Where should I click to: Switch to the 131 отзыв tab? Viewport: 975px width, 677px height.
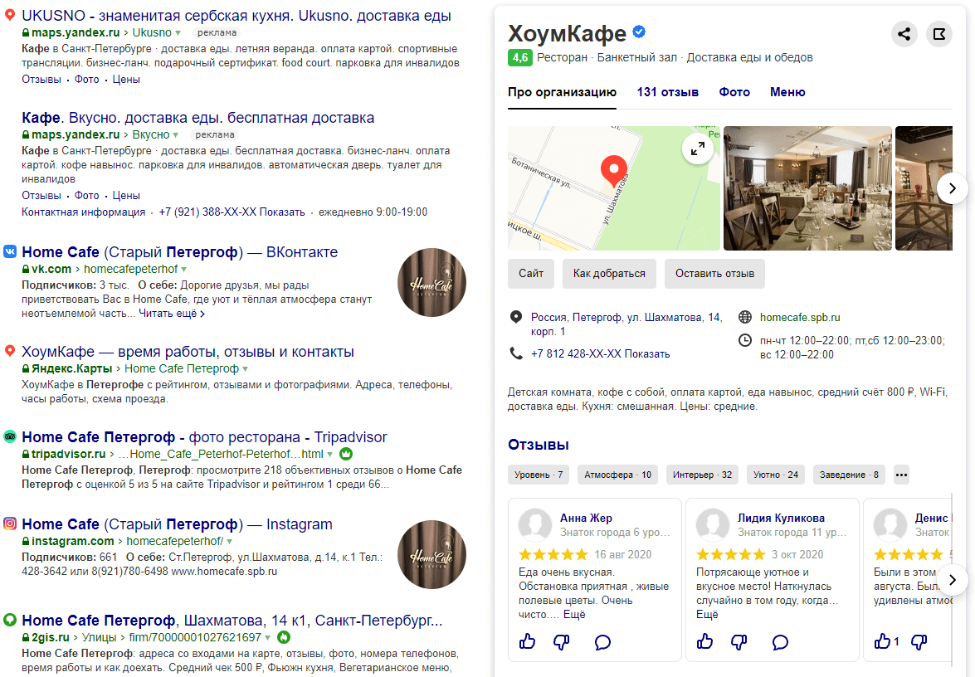point(668,92)
